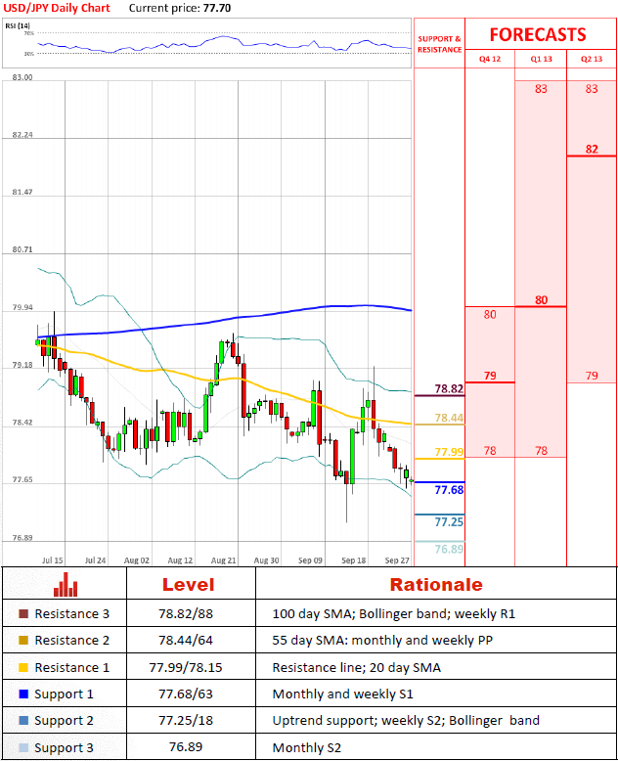This screenshot has height=761, width=618.
Task: Click the Support 3 light-blue color swatch
Action: tap(23, 747)
